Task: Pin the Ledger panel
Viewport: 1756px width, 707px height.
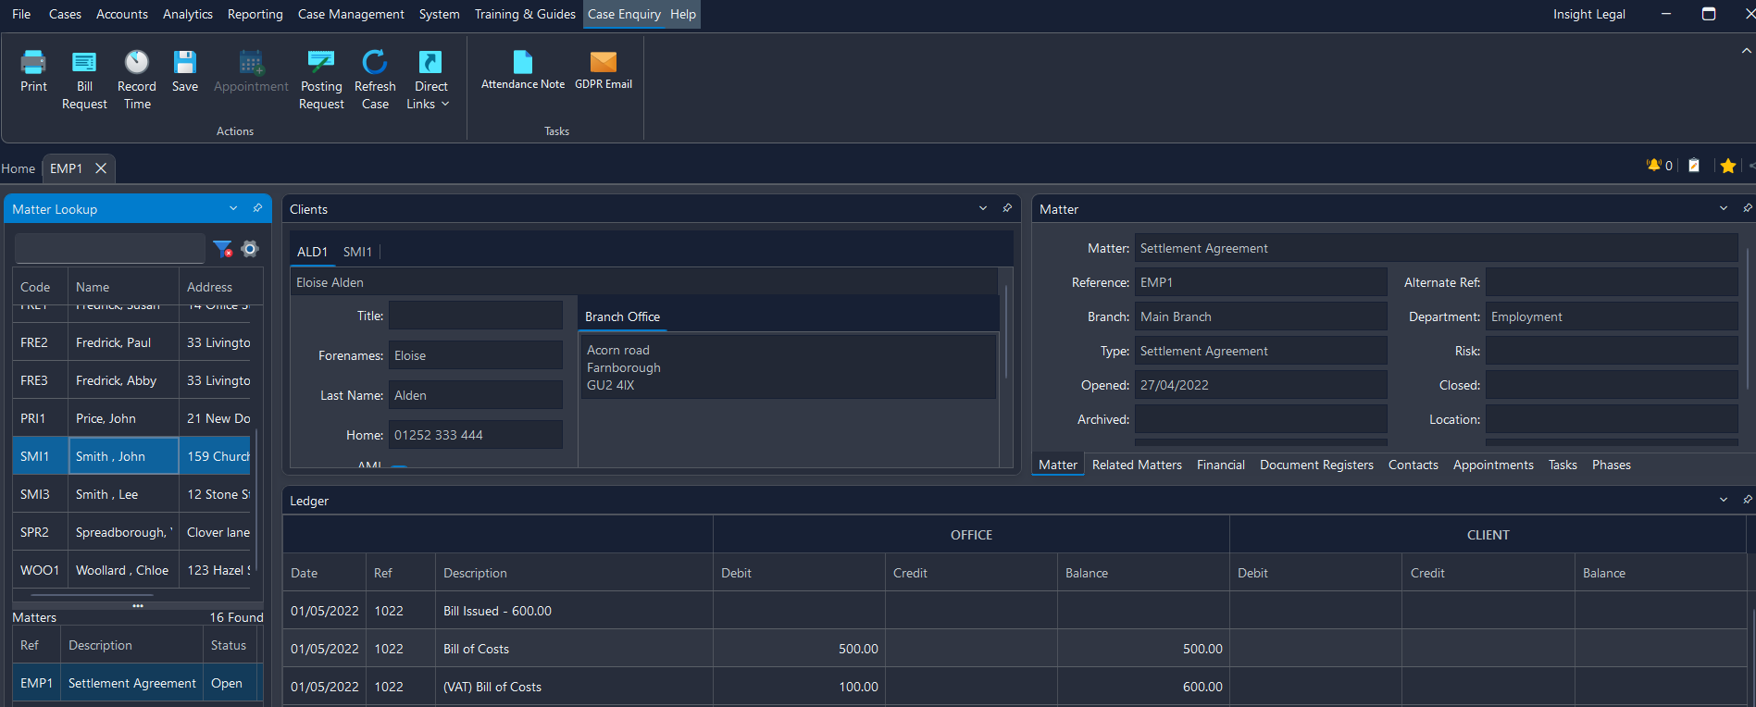Action: click(x=1748, y=500)
